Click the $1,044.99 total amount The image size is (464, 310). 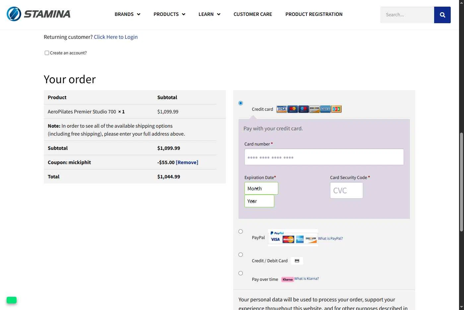[x=169, y=177]
